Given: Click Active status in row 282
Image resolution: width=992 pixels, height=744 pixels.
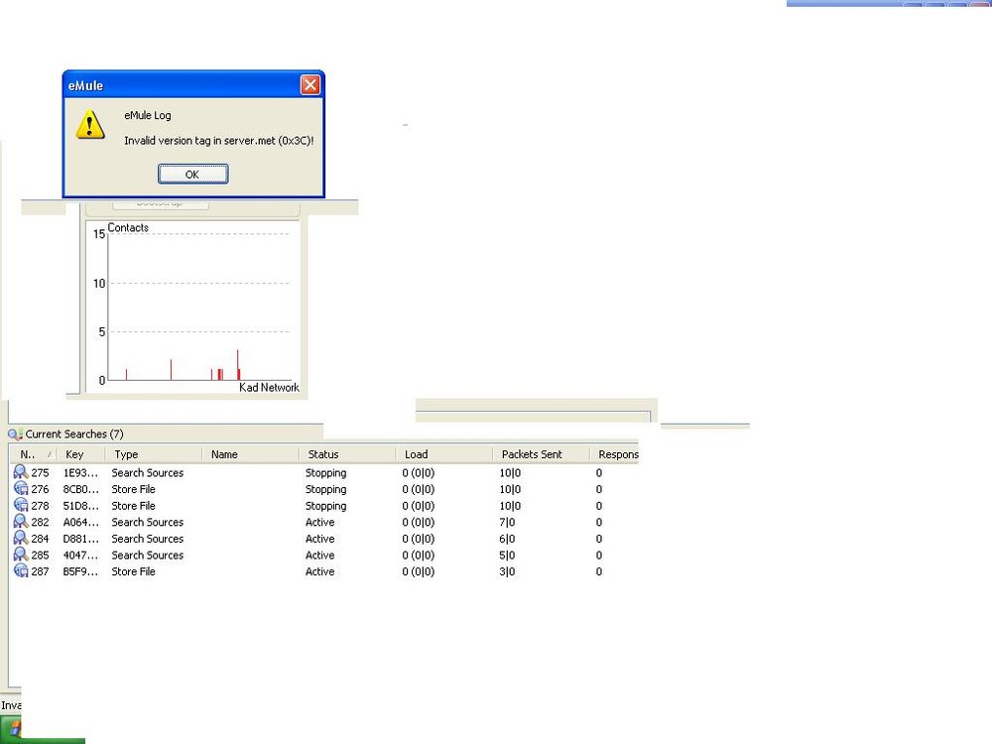Looking at the screenshot, I should [x=320, y=522].
